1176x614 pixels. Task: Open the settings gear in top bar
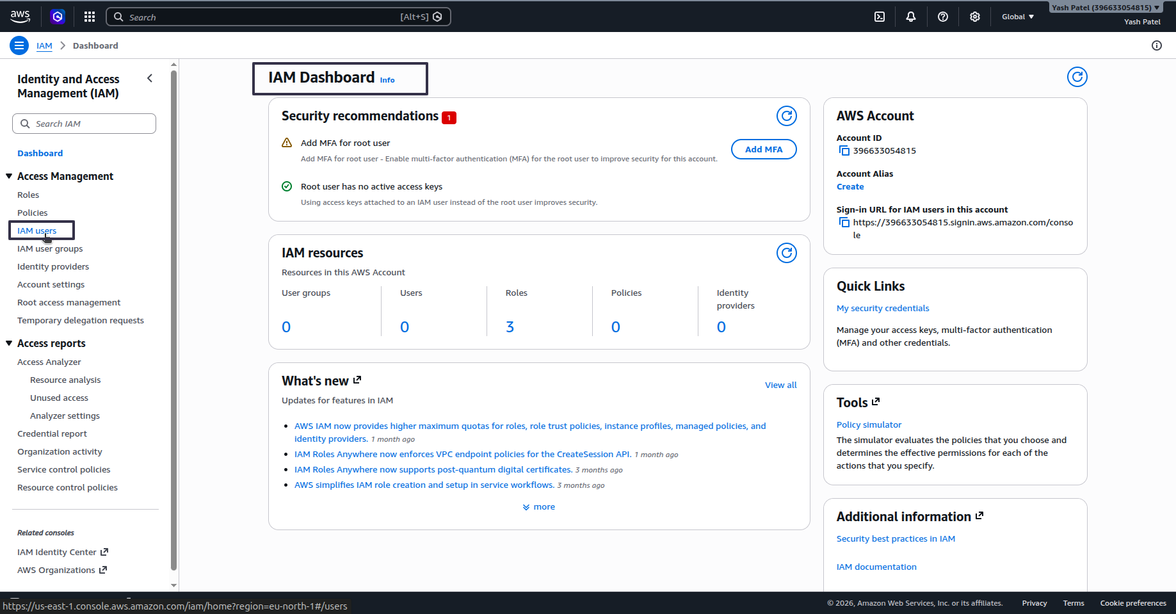tap(975, 17)
